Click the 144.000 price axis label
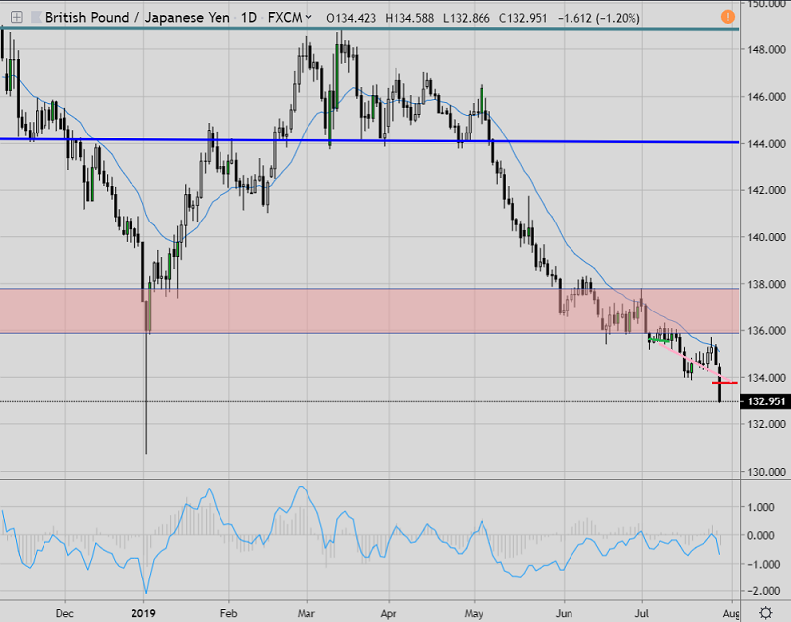 pos(767,143)
